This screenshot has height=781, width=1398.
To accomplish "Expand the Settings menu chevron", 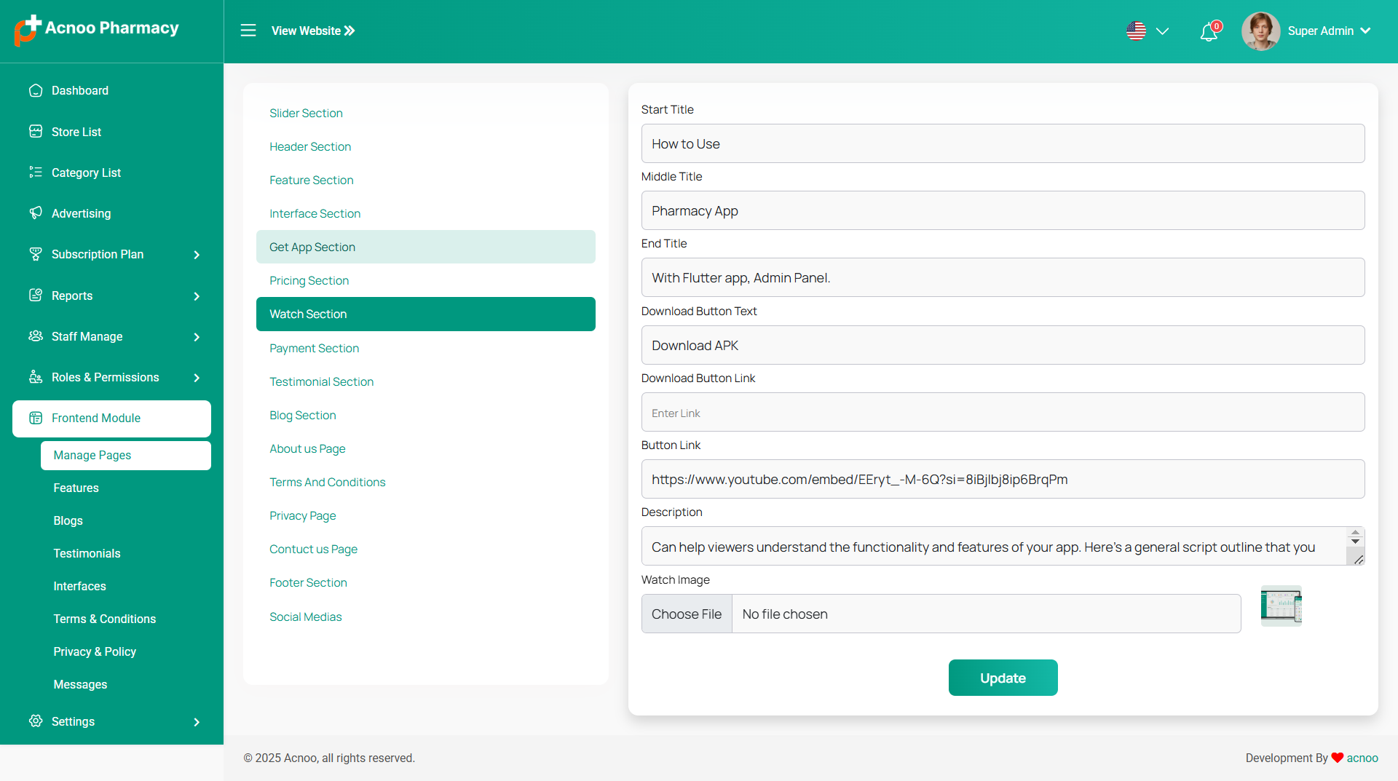I will (197, 722).
